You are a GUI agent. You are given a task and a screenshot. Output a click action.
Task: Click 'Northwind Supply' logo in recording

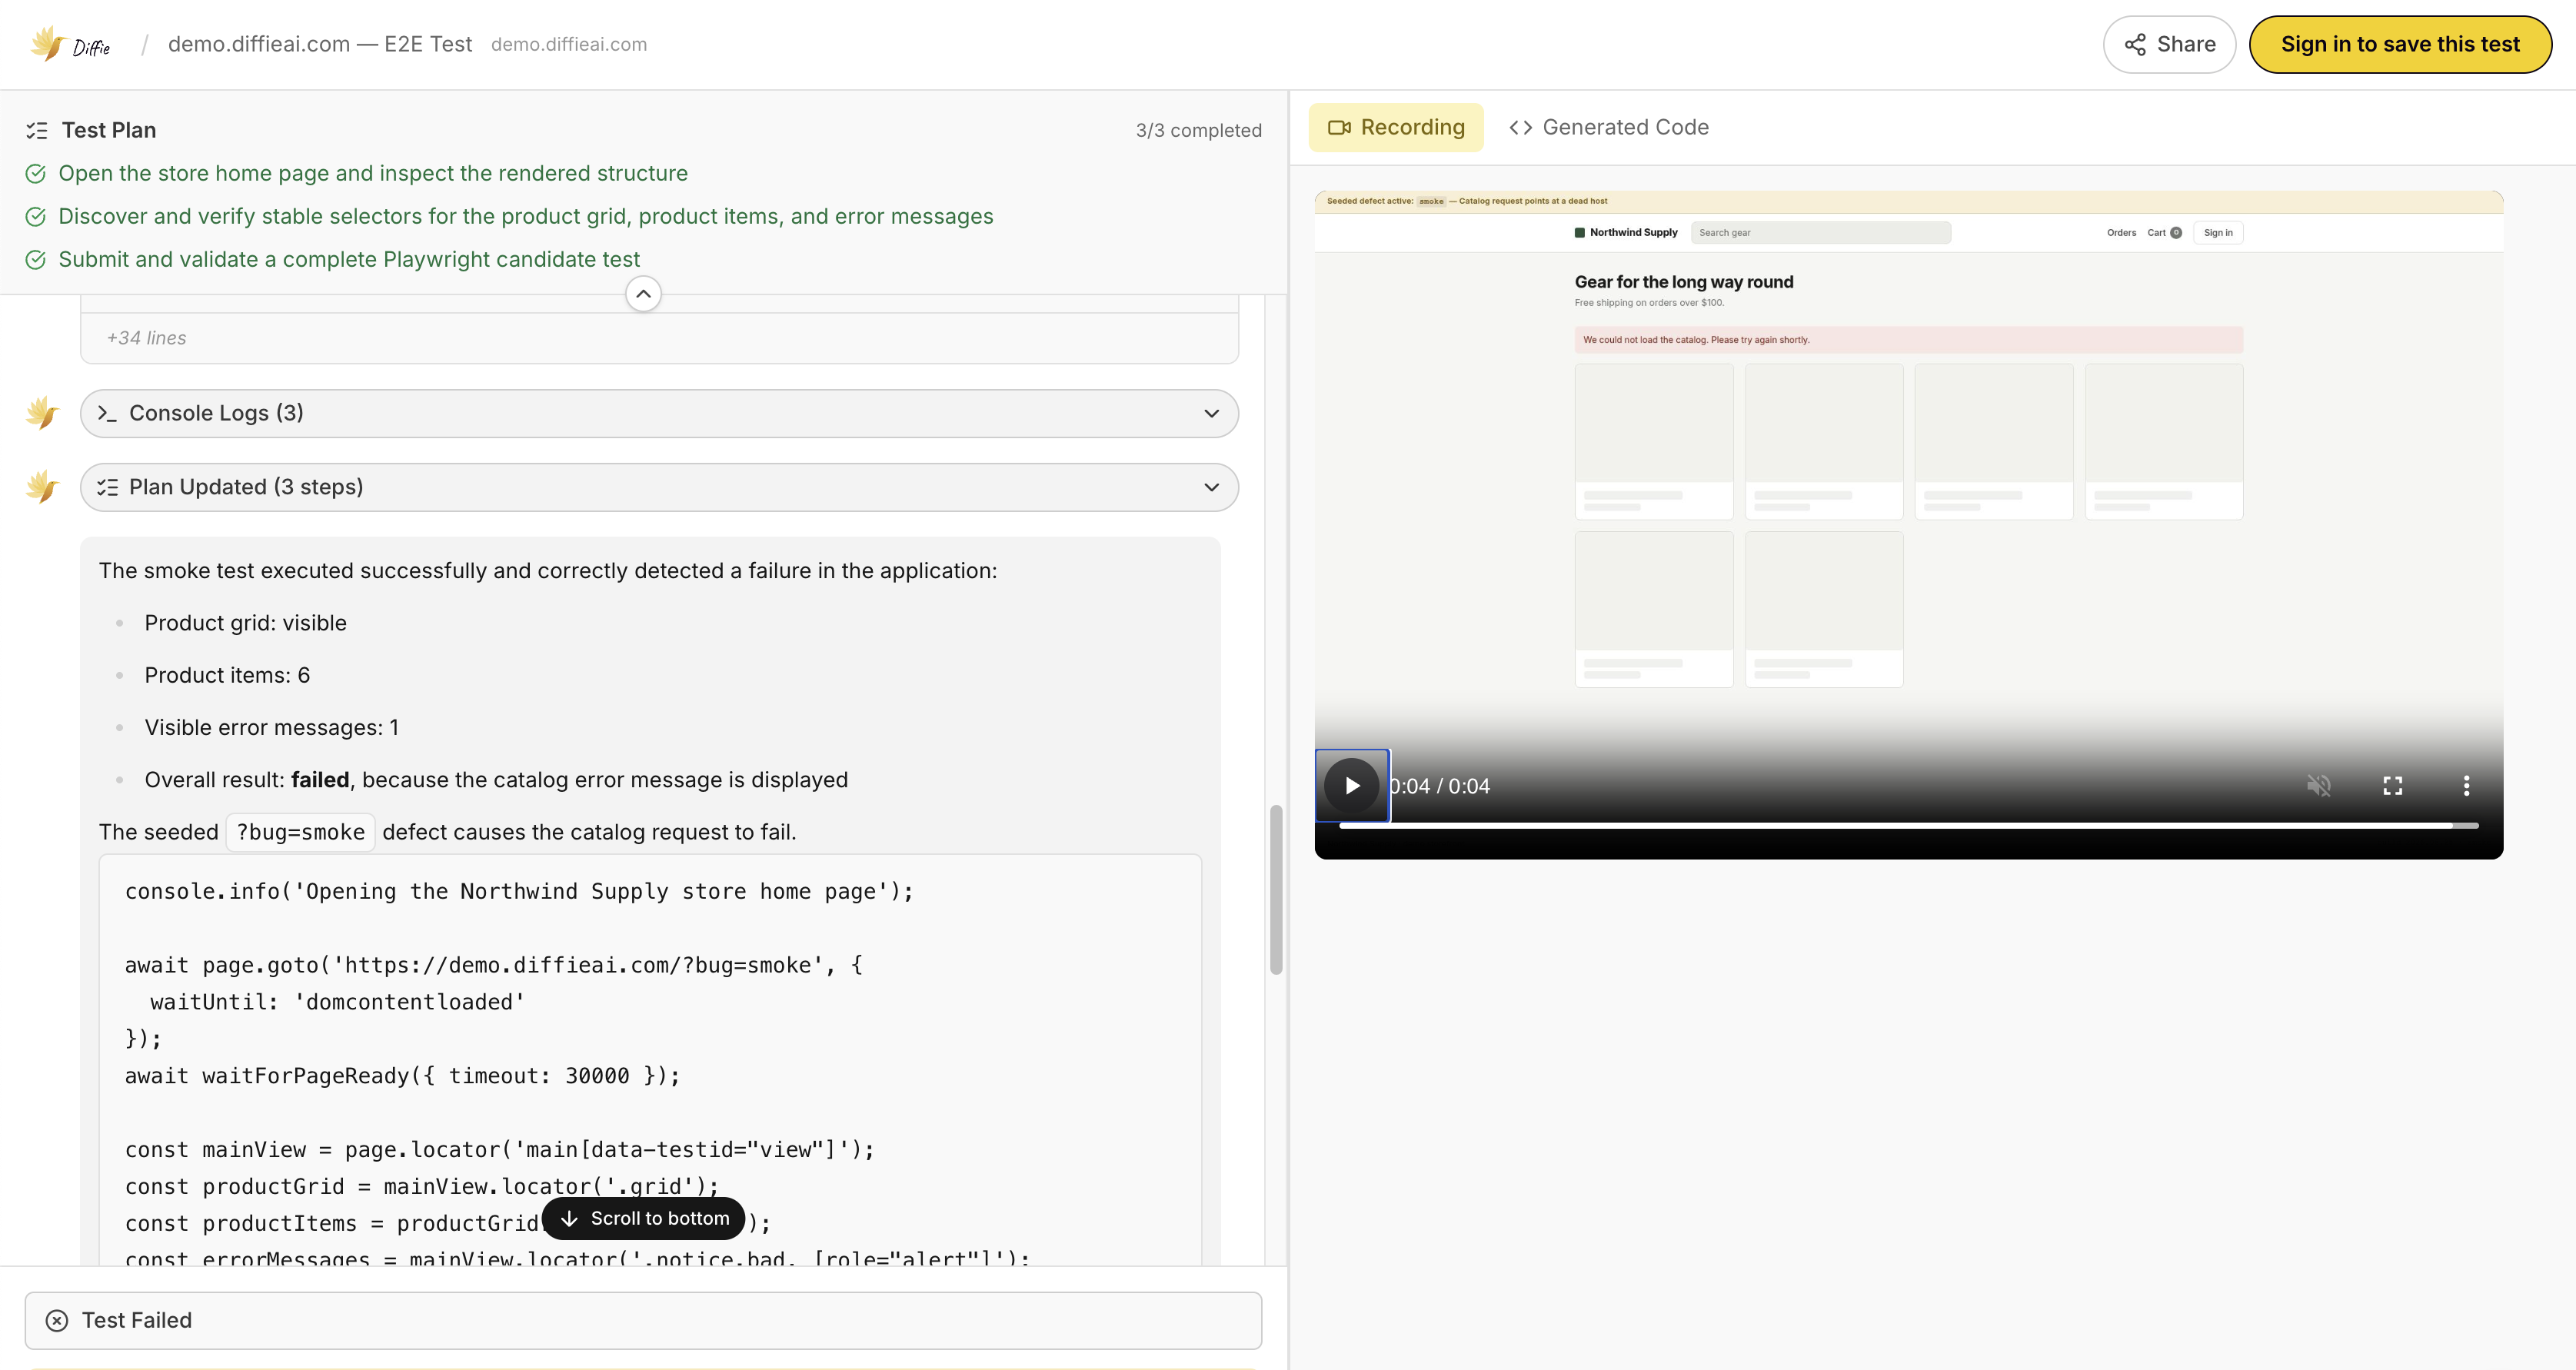(1626, 232)
